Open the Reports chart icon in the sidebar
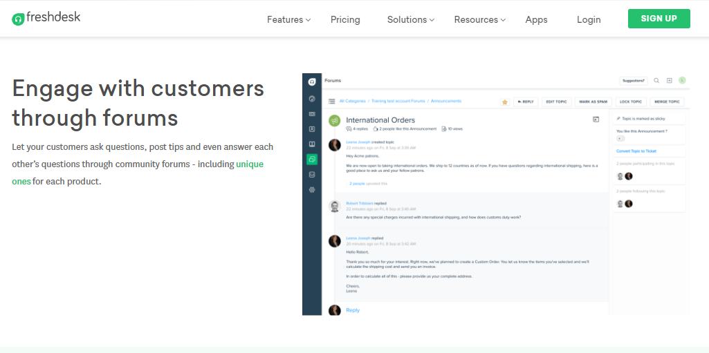Image resolution: width=709 pixels, height=353 pixels. pyautogui.click(x=311, y=175)
